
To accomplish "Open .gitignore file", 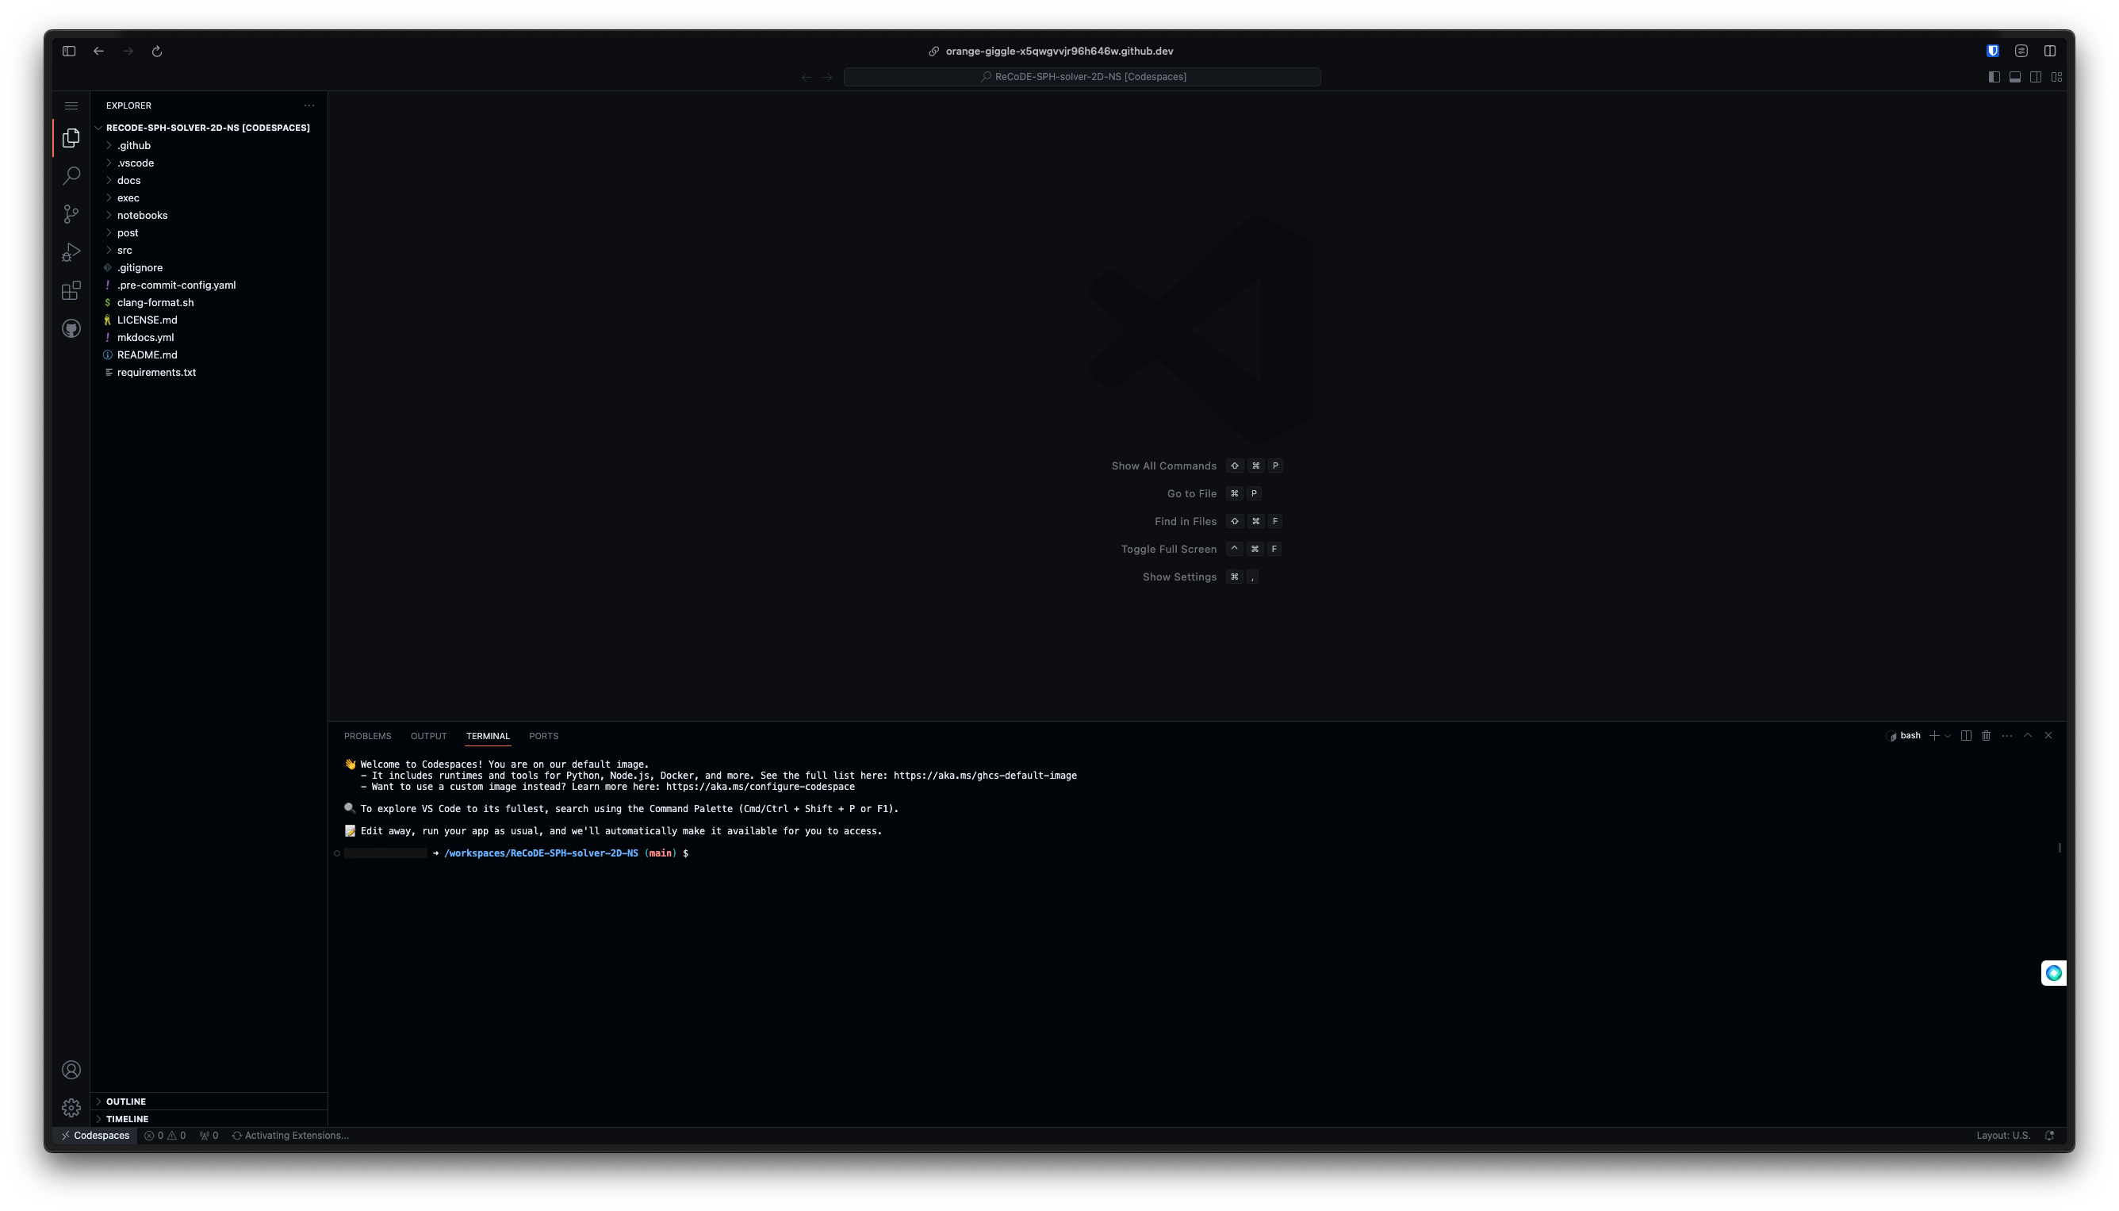I will pyautogui.click(x=208, y=268).
